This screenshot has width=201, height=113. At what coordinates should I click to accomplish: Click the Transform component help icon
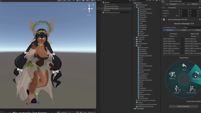(x=200, y=8)
